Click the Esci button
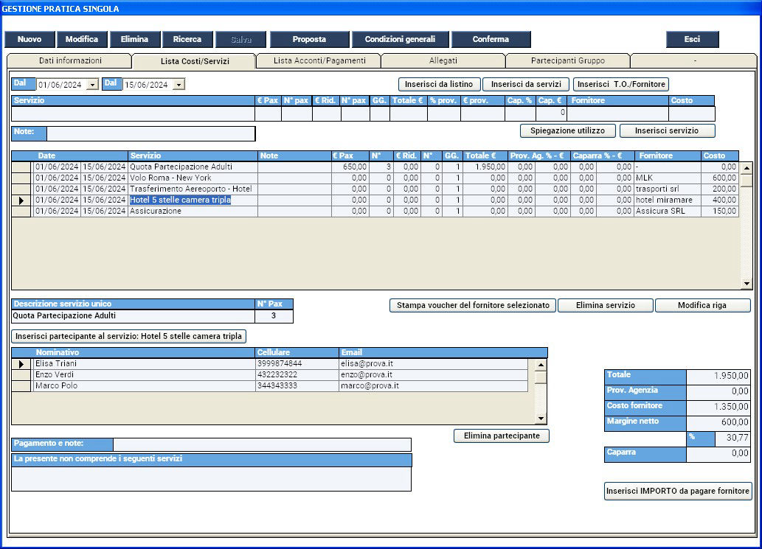Screen dimensions: 762x549 coord(692,39)
